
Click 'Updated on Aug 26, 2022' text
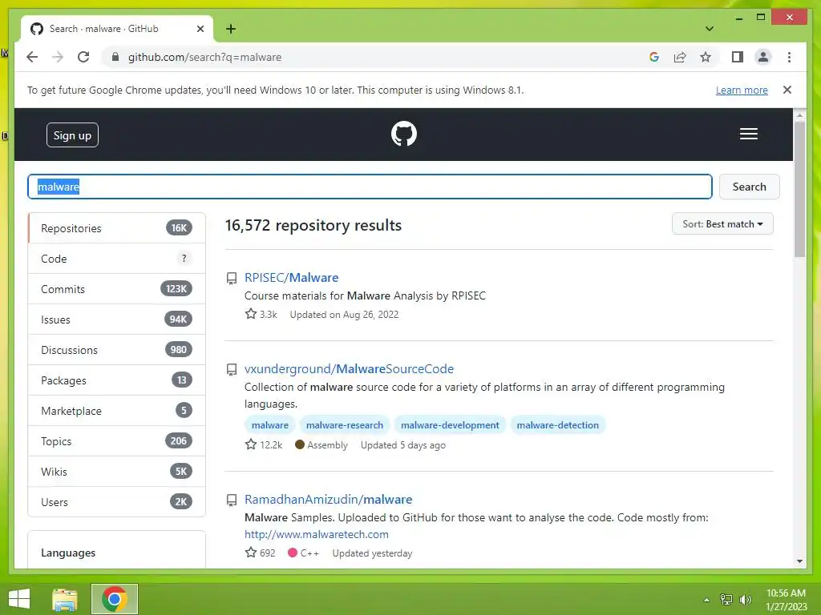click(344, 314)
